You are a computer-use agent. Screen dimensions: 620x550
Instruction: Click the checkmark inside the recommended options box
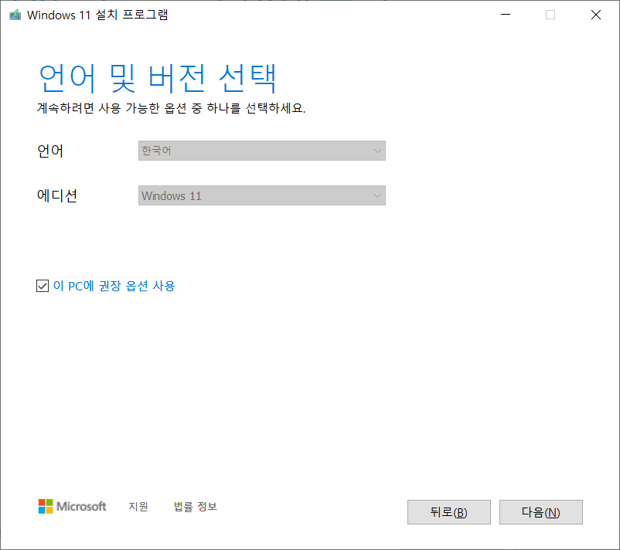tap(43, 286)
